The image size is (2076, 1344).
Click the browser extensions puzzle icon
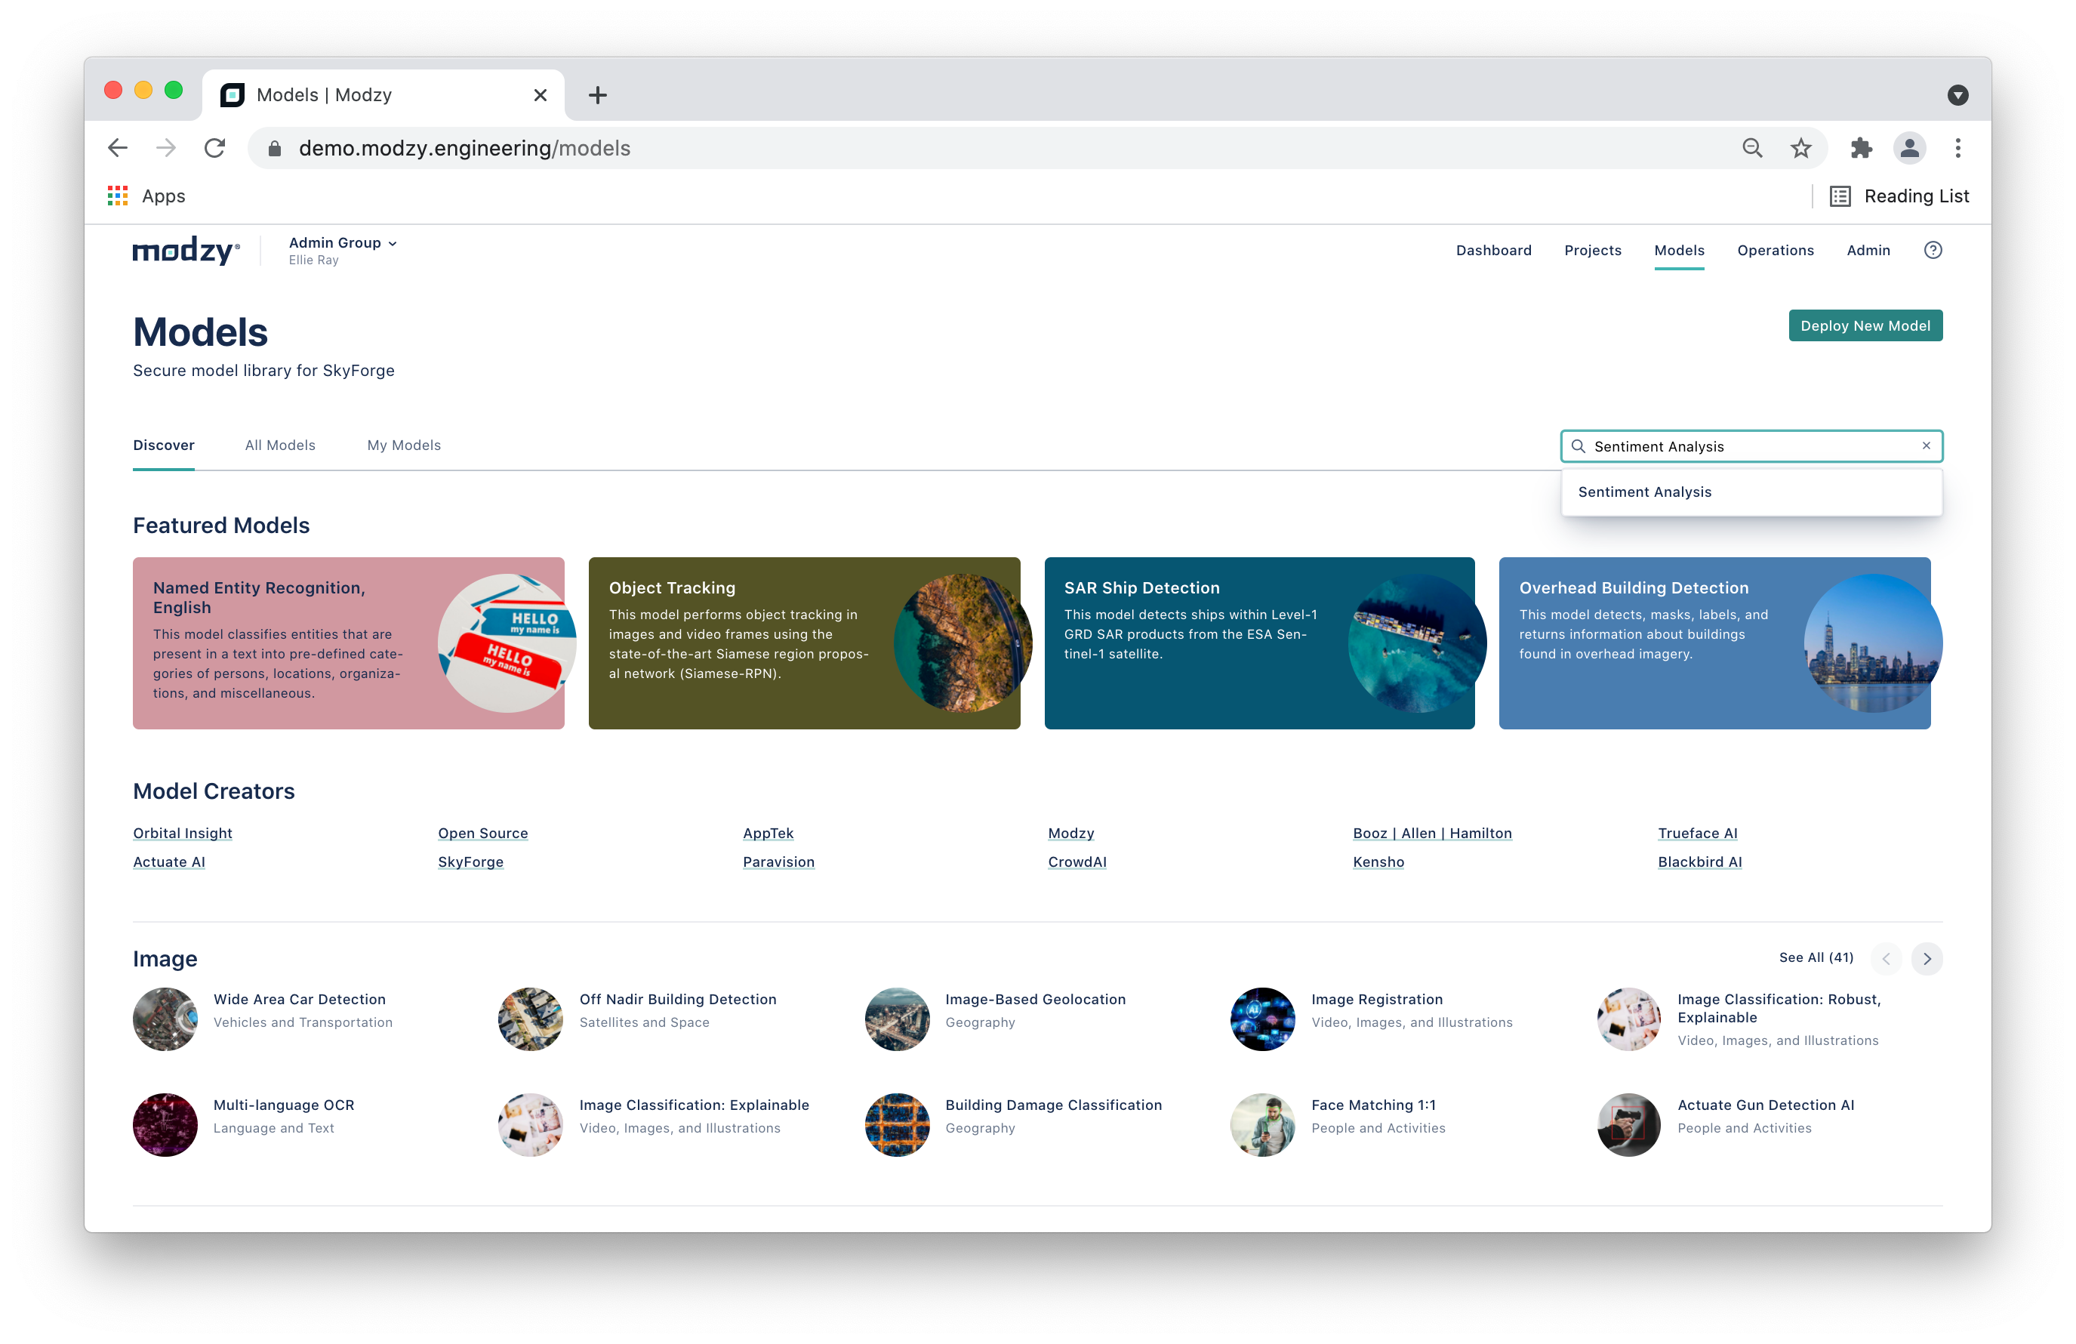click(x=1861, y=148)
